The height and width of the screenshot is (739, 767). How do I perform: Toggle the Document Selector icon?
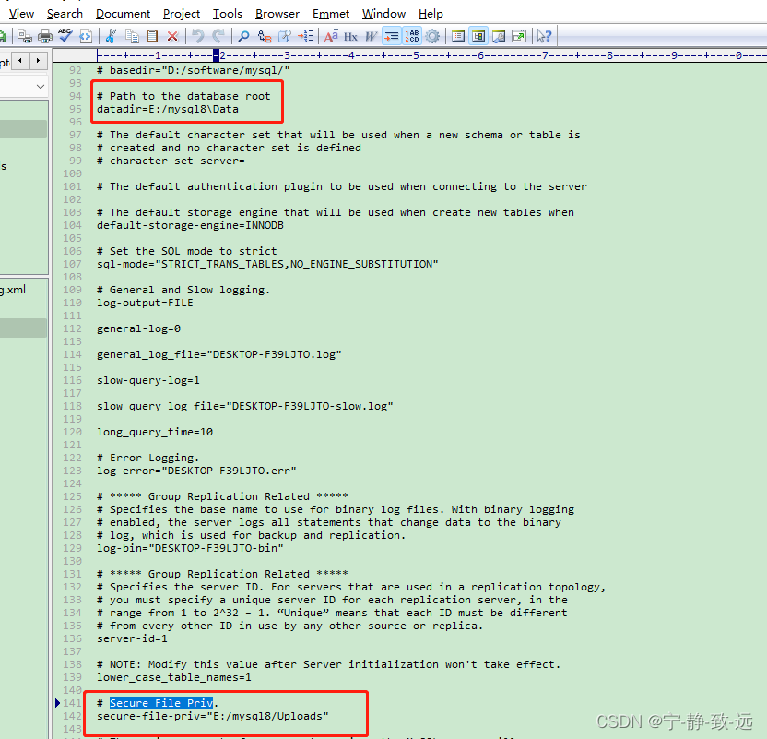tap(458, 36)
